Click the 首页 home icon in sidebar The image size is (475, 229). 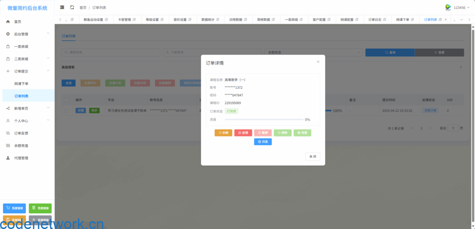[8, 22]
